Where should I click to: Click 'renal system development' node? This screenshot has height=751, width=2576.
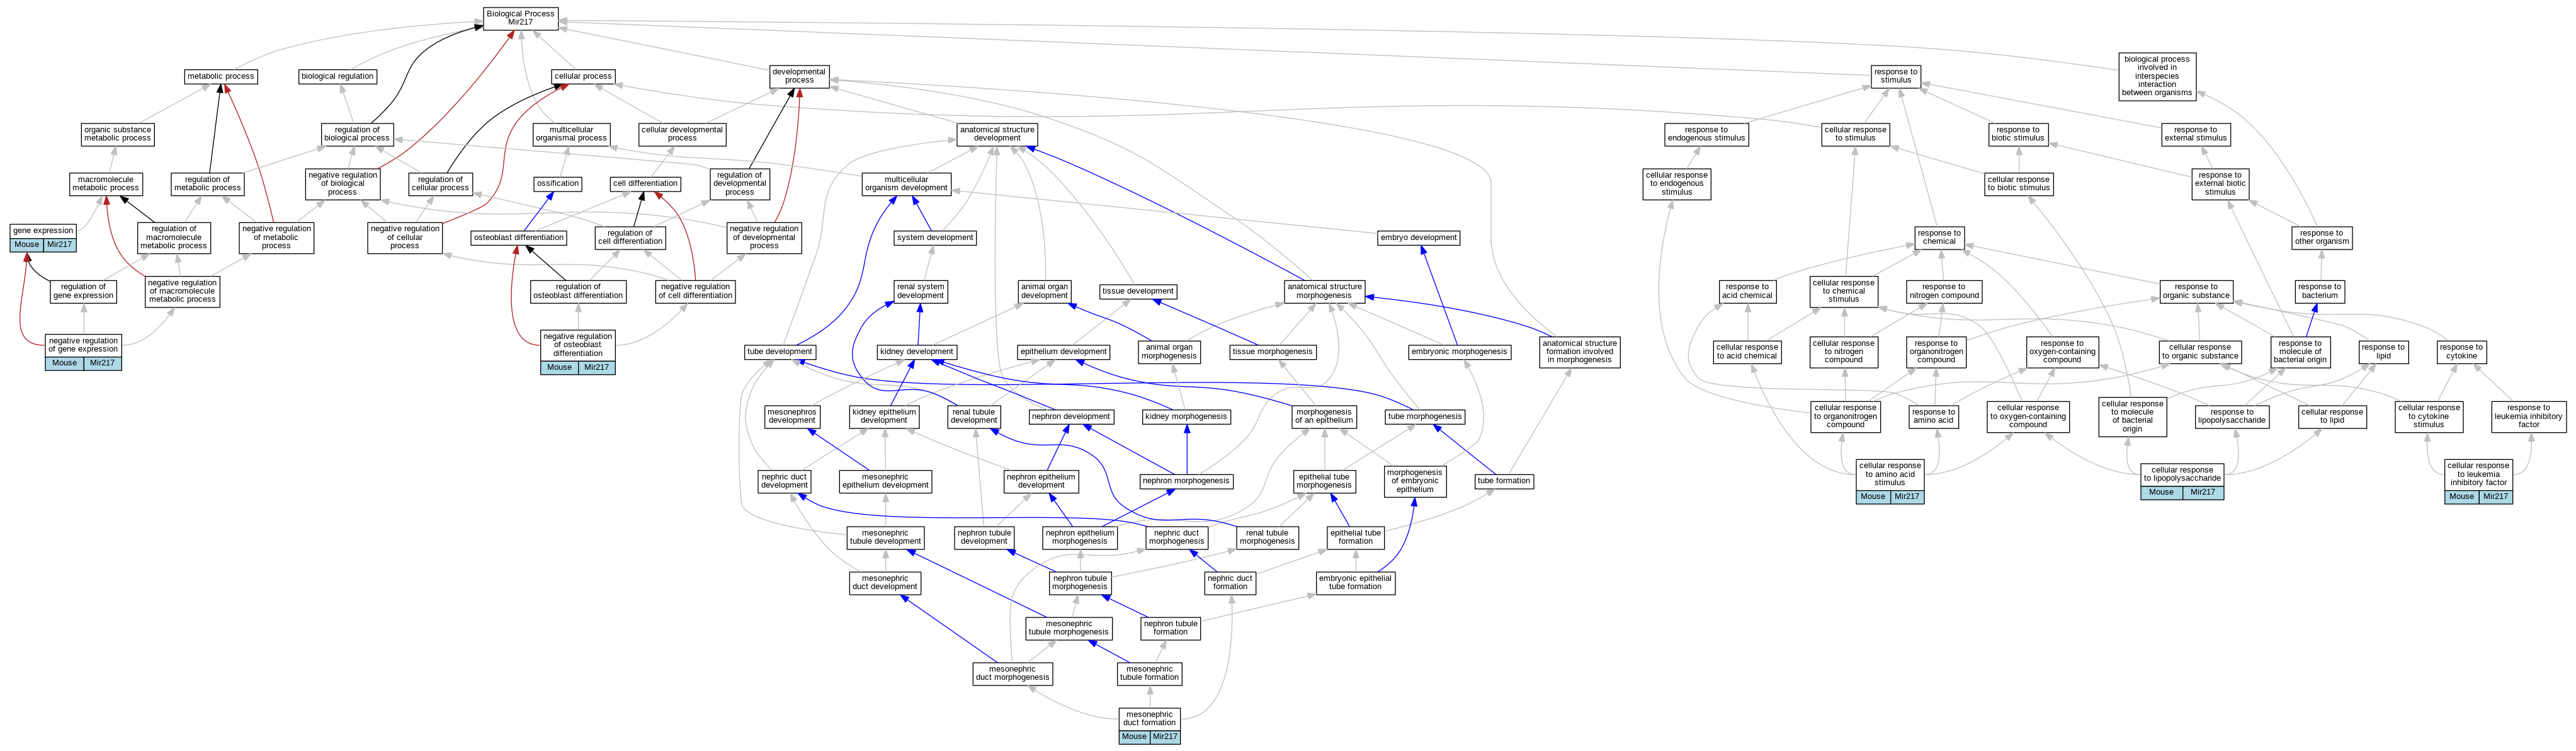920,291
